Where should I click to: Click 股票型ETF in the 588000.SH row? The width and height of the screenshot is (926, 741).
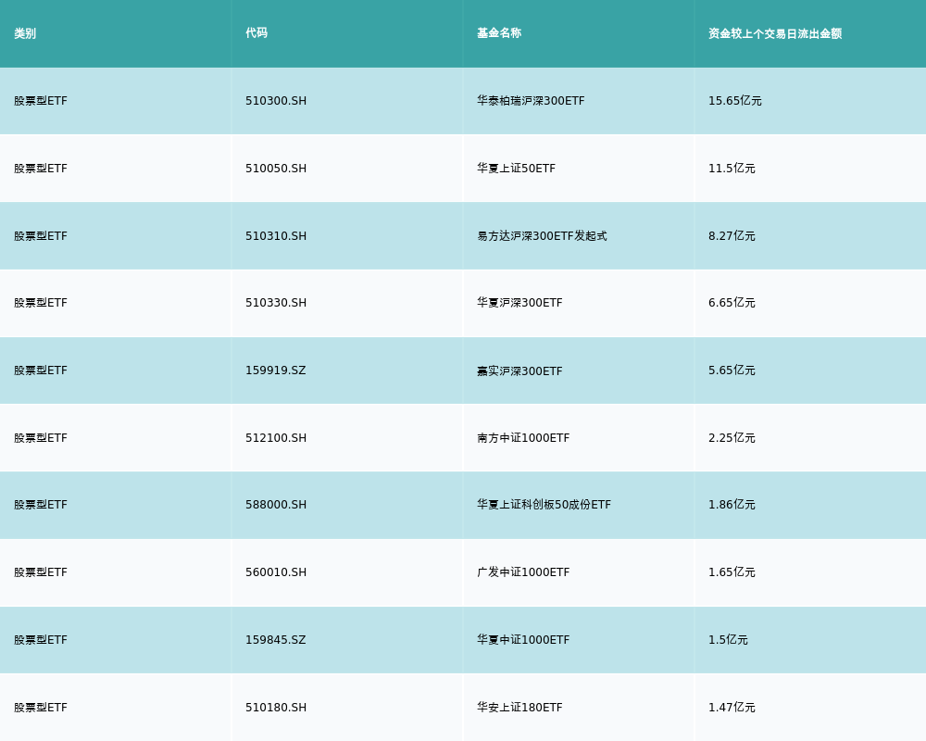point(41,505)
